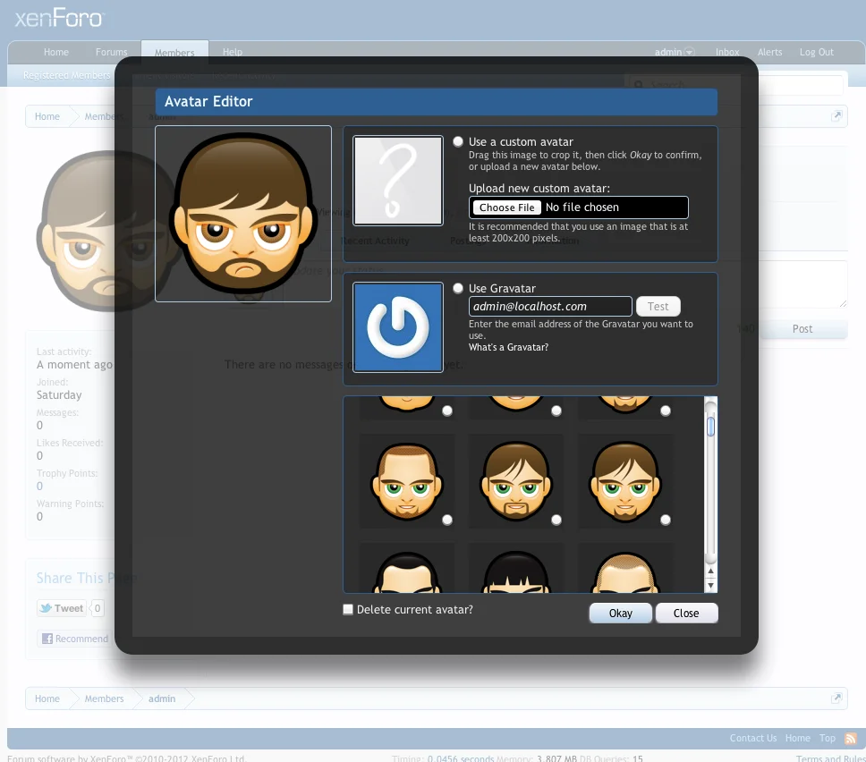Click the xenForo logo

pyautogui.click(x=58, y=19)
